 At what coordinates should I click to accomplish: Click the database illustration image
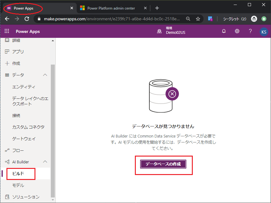coord(164,96)
